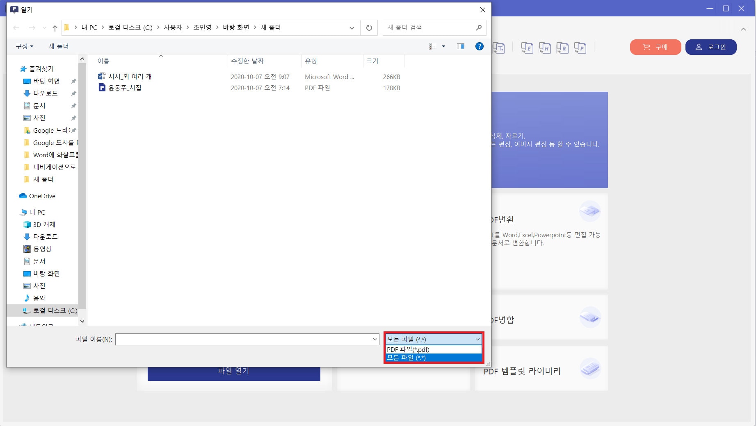The image size is (756, 426).
Task: Click the convert to RTF icon (R)
Action: tap(562, 48)
